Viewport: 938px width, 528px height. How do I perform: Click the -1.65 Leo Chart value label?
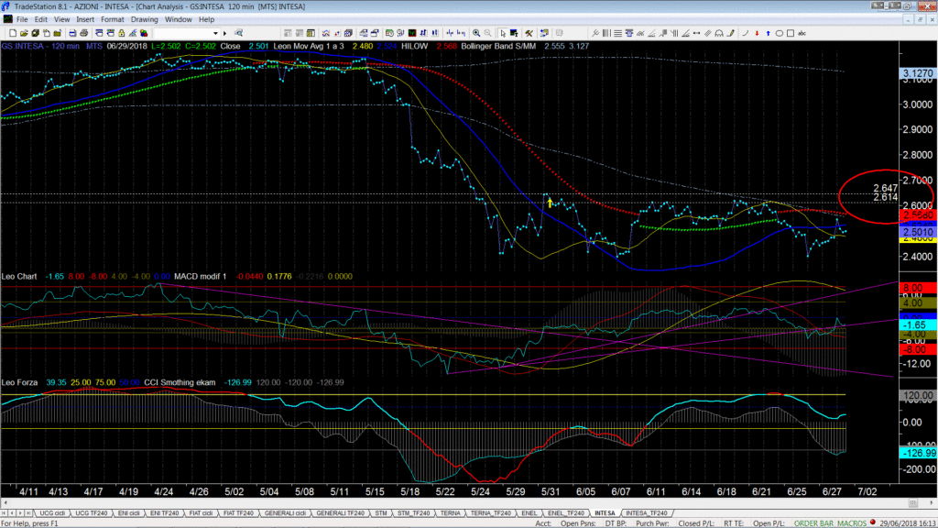click(918, 325)
